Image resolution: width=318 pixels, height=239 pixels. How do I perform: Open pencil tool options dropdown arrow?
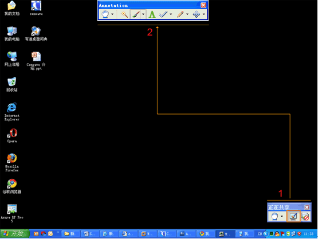(x=187, y=14)
